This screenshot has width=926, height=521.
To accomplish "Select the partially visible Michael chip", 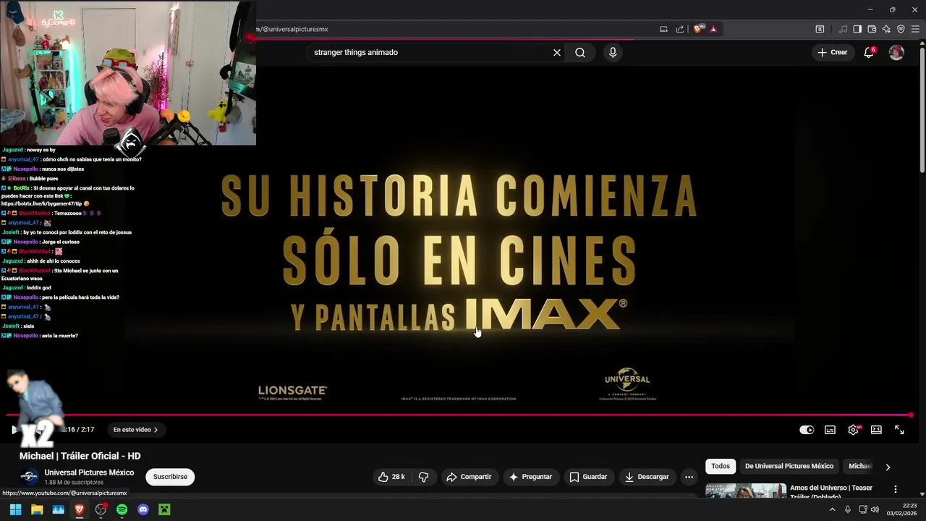I will coord(860,466).
